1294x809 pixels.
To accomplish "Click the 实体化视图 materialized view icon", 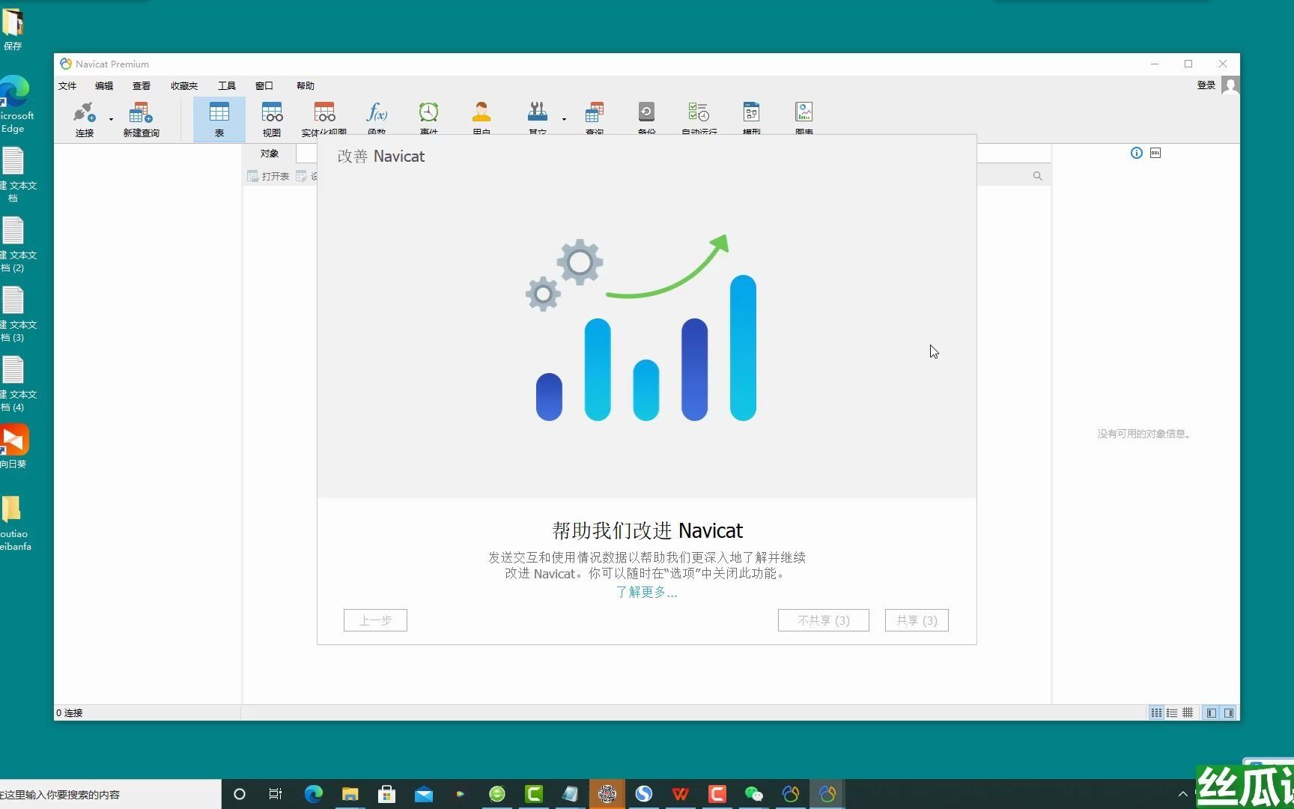I will 324,112.
